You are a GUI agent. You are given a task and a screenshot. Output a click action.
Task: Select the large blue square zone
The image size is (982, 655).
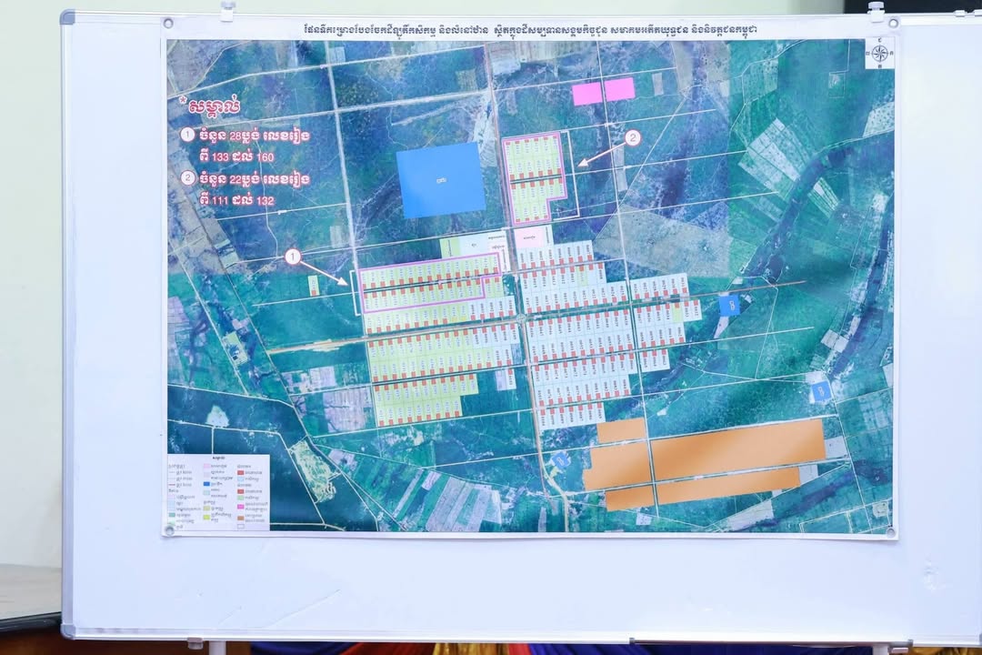coord(441,179)
